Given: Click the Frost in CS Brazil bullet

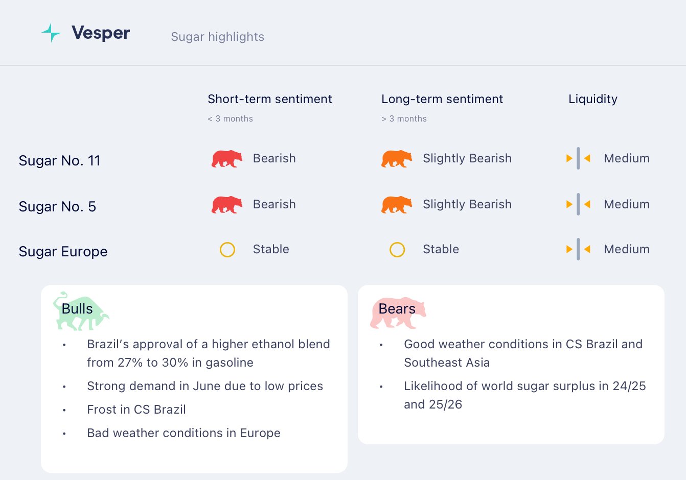Looking at the screenshot, I should coord(136,410).
